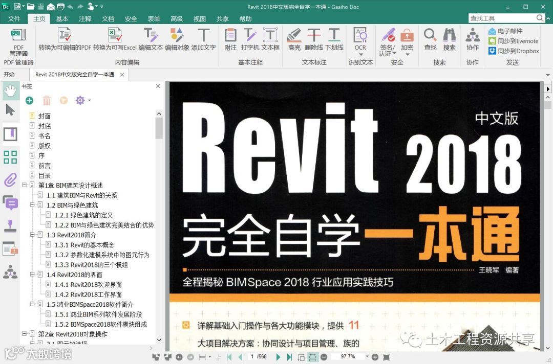Open the stamp panel in sidebar
This screenshot has height=364, width=553.
(x=11, y=226)
